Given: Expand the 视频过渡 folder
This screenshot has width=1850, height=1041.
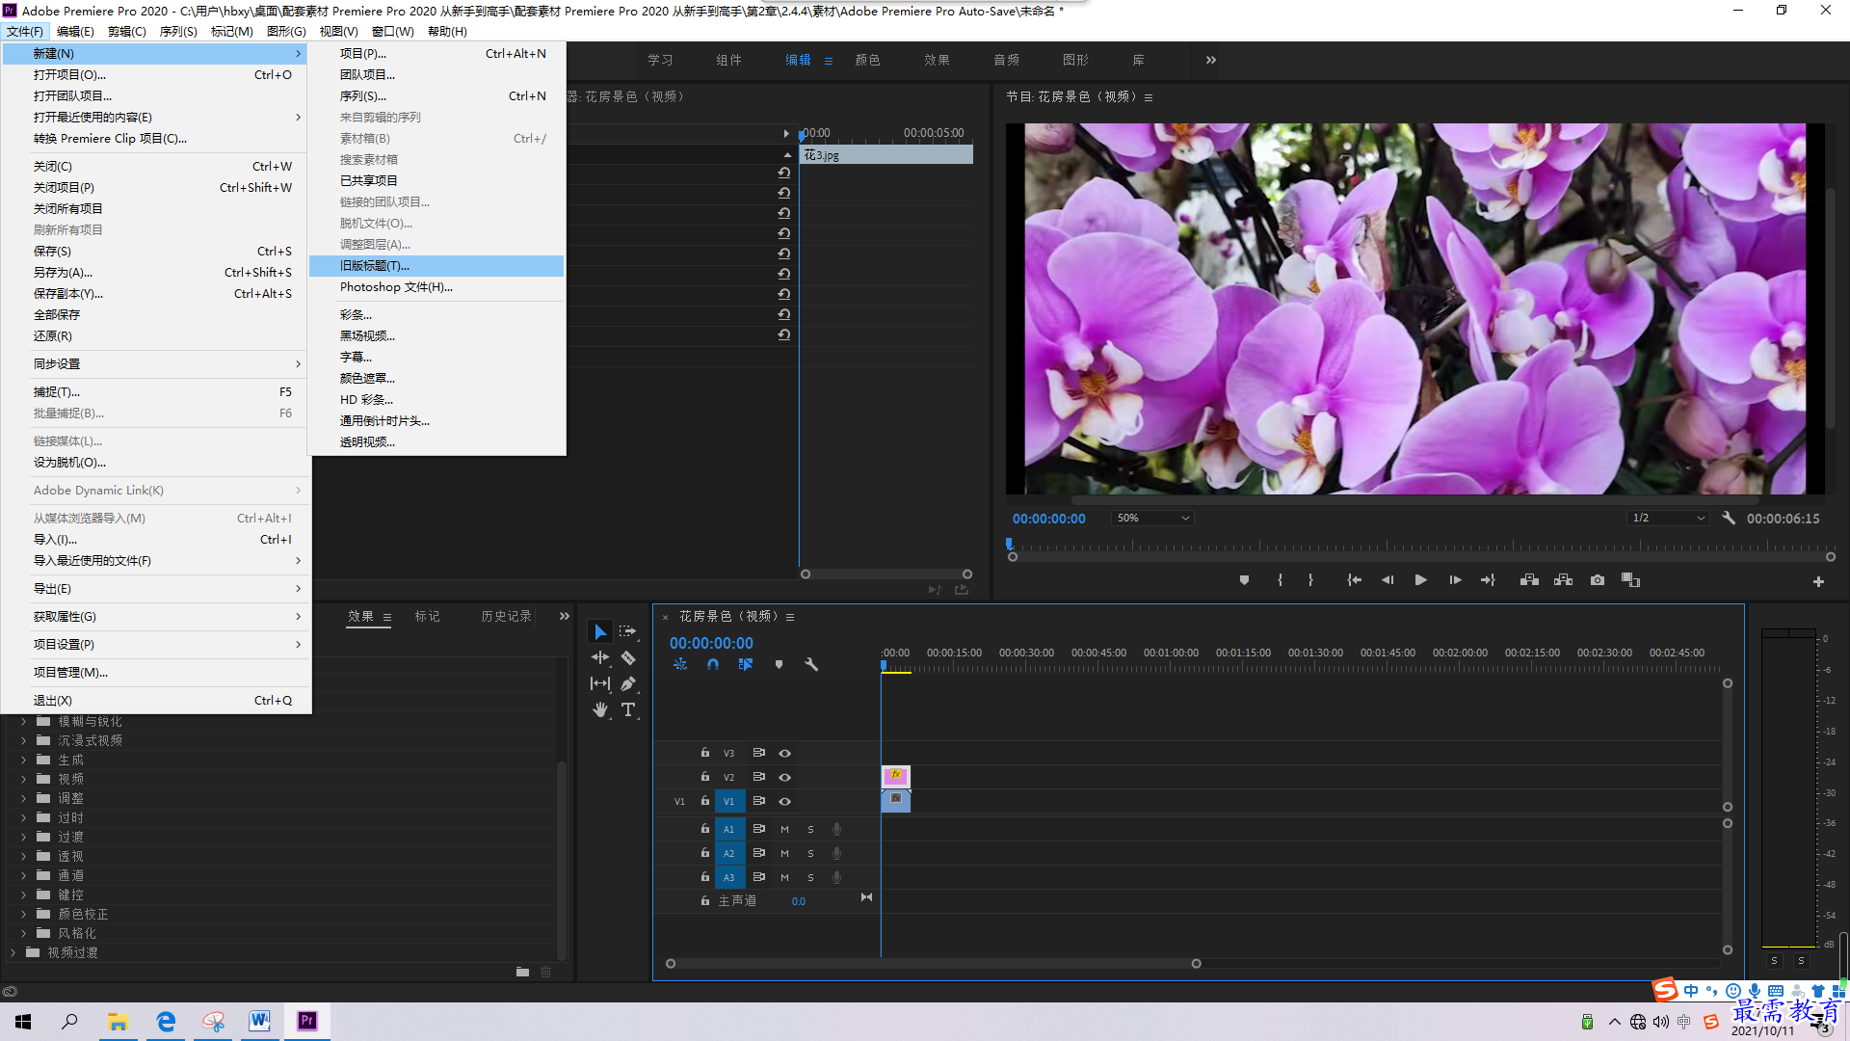Looking at the screenshot, I should click(13, 952).
